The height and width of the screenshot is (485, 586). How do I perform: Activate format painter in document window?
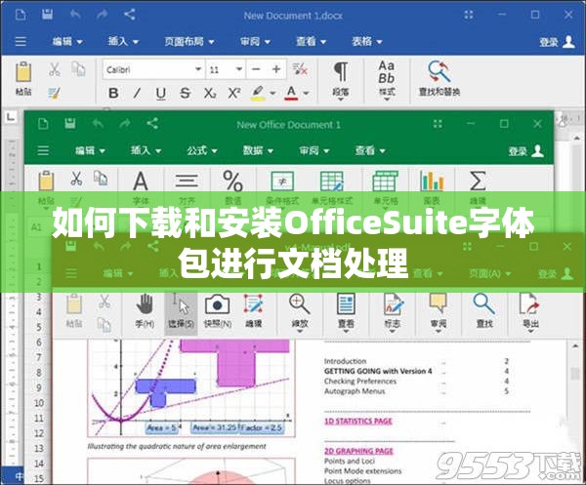pos(55,93)
